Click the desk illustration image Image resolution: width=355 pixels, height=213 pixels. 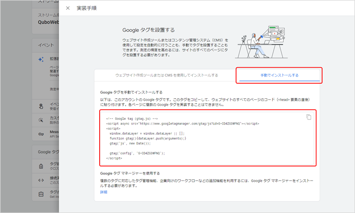261,42
